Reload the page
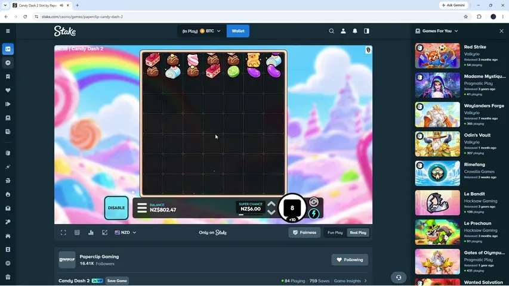 point(25,17)
